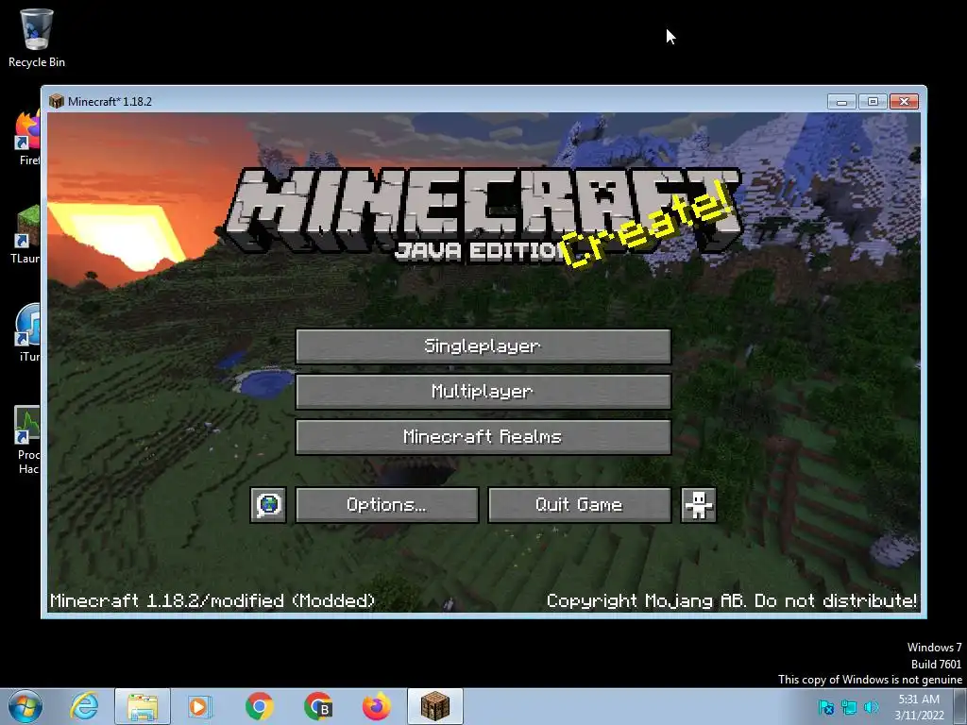Viewport: 967px width, 725px height.
Task: Click the Minecraft 1.18.2/modified (Modded) version text
Action: click(212, 600)
